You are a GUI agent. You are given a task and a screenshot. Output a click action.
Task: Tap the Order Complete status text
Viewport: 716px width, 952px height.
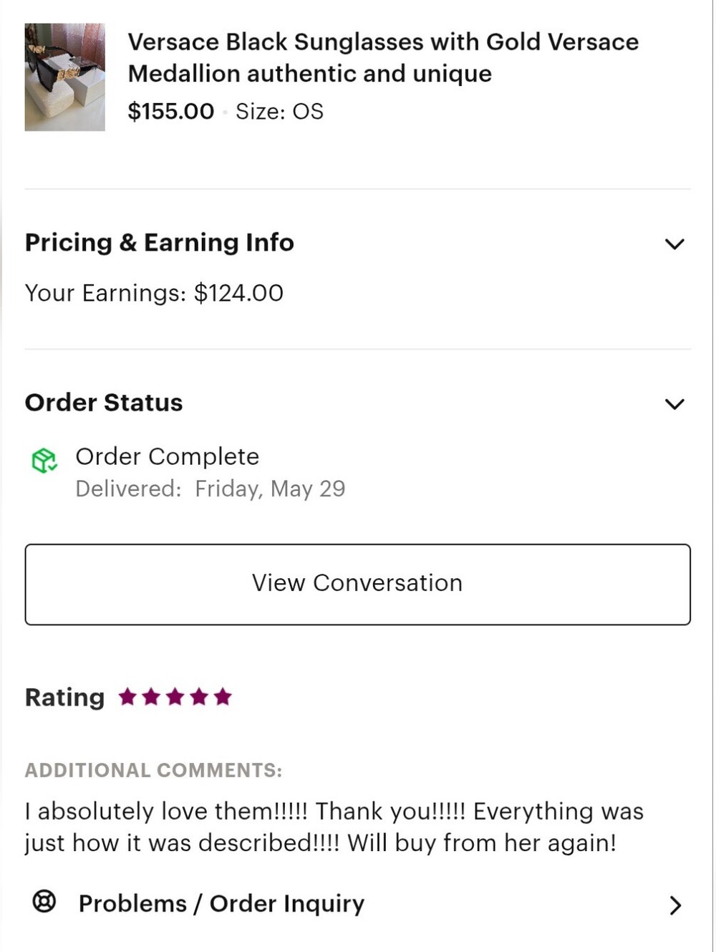pyautogui.click(x=168, y=456)
